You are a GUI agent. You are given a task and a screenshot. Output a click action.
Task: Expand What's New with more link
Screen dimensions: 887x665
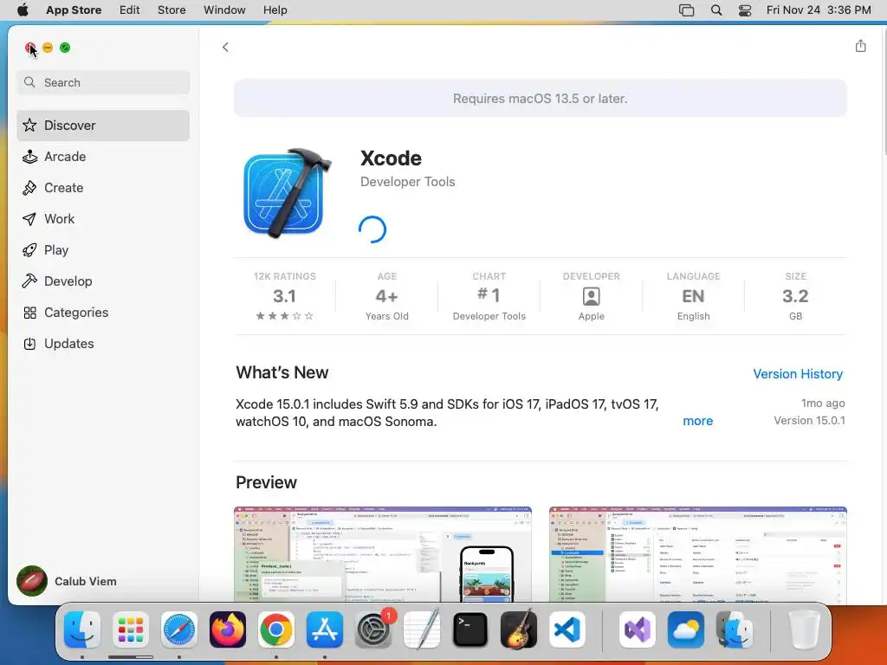click(697, 421)
